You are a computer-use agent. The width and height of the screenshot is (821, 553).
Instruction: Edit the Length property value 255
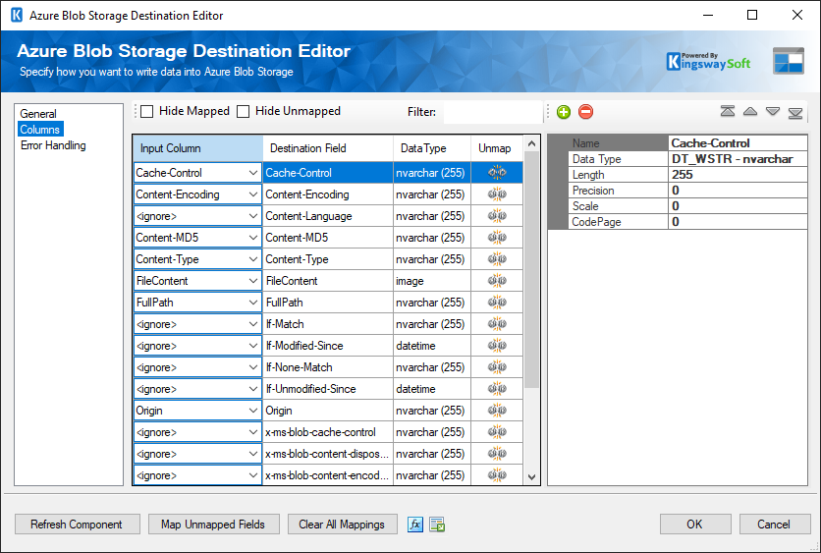point(738,175)
